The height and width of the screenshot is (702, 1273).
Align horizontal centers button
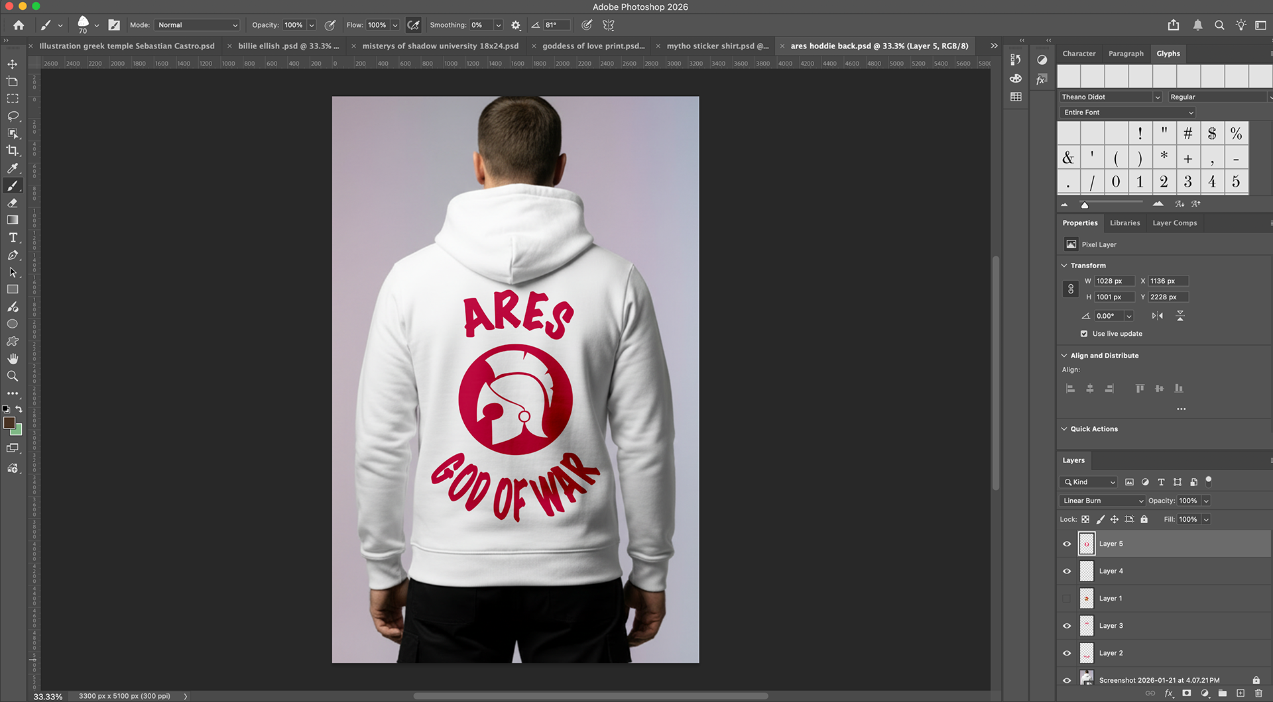point(1090,389)
